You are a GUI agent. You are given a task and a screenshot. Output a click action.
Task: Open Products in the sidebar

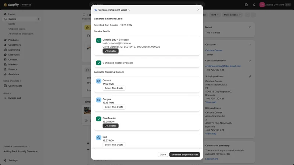click(13, 40)
